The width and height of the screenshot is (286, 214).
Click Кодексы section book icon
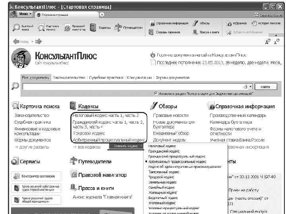[73, 106]
